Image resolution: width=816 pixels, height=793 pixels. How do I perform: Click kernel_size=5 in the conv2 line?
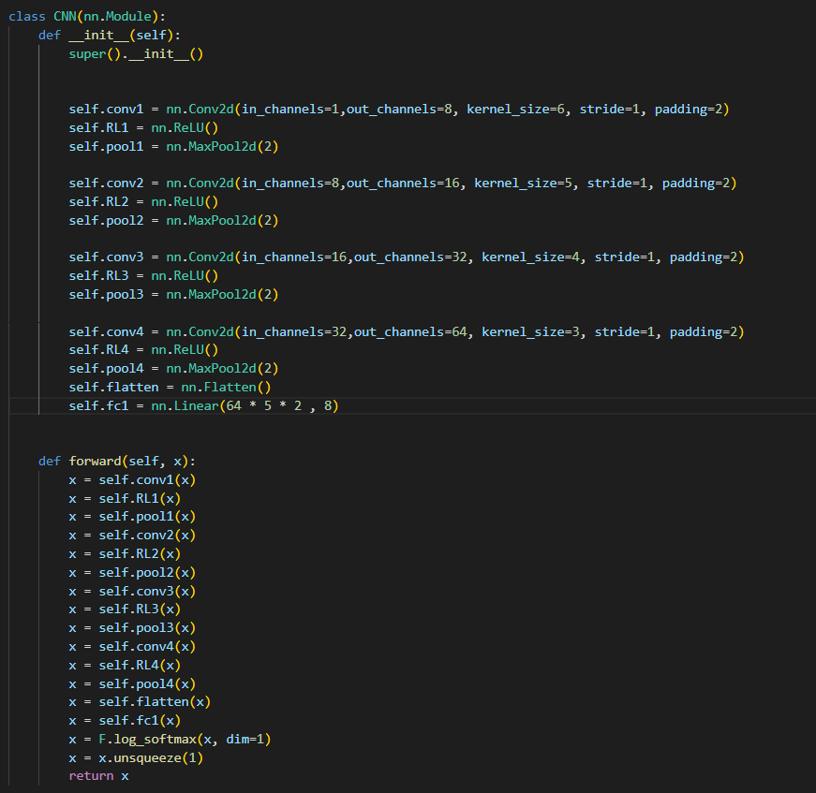pos(523,184)
